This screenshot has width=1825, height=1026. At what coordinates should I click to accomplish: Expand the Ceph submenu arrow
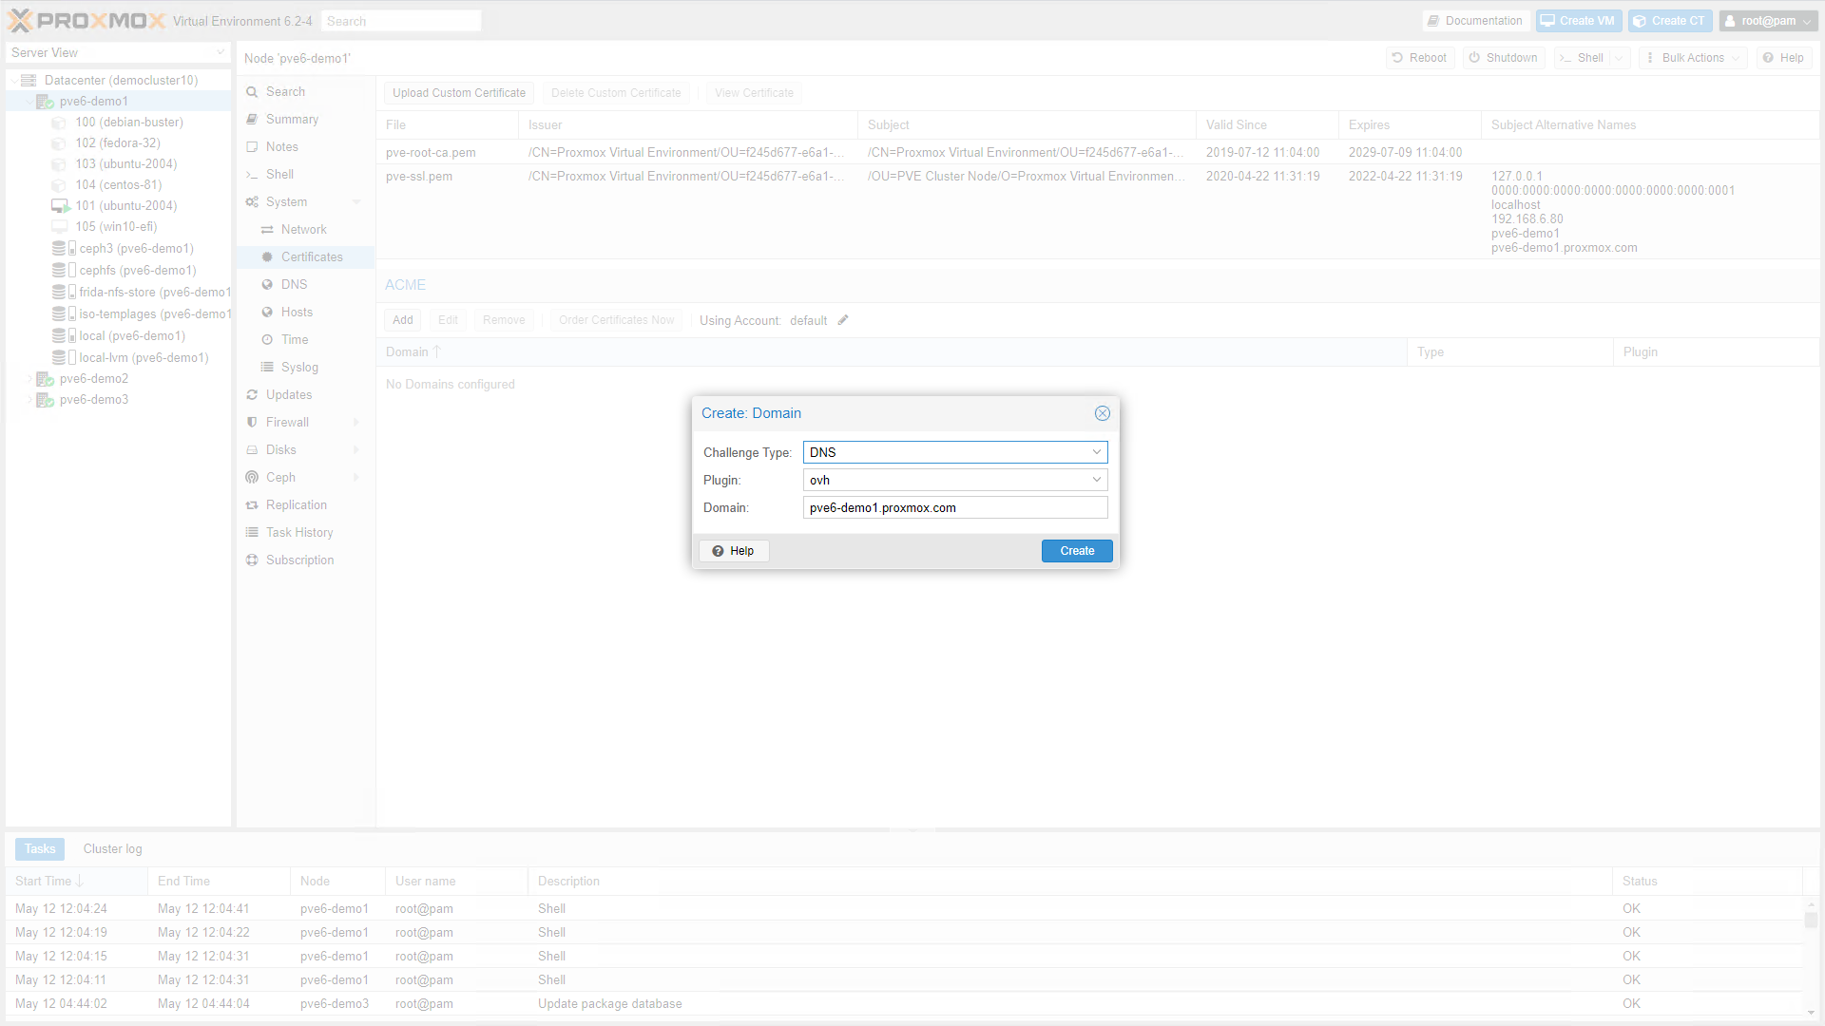click(x=356, y=478)
